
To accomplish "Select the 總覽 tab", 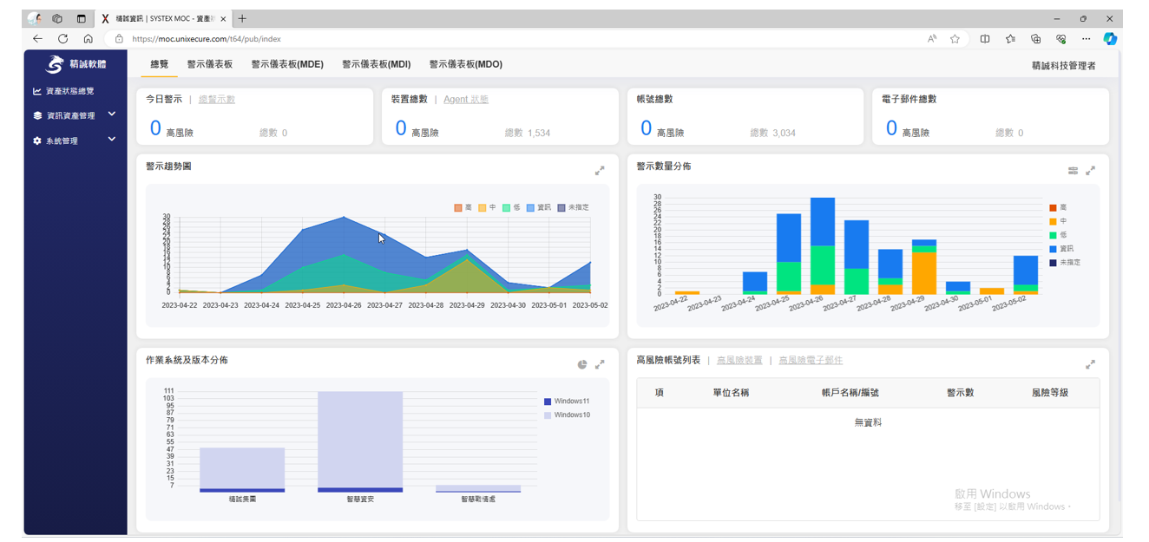I will pos(160,64).
